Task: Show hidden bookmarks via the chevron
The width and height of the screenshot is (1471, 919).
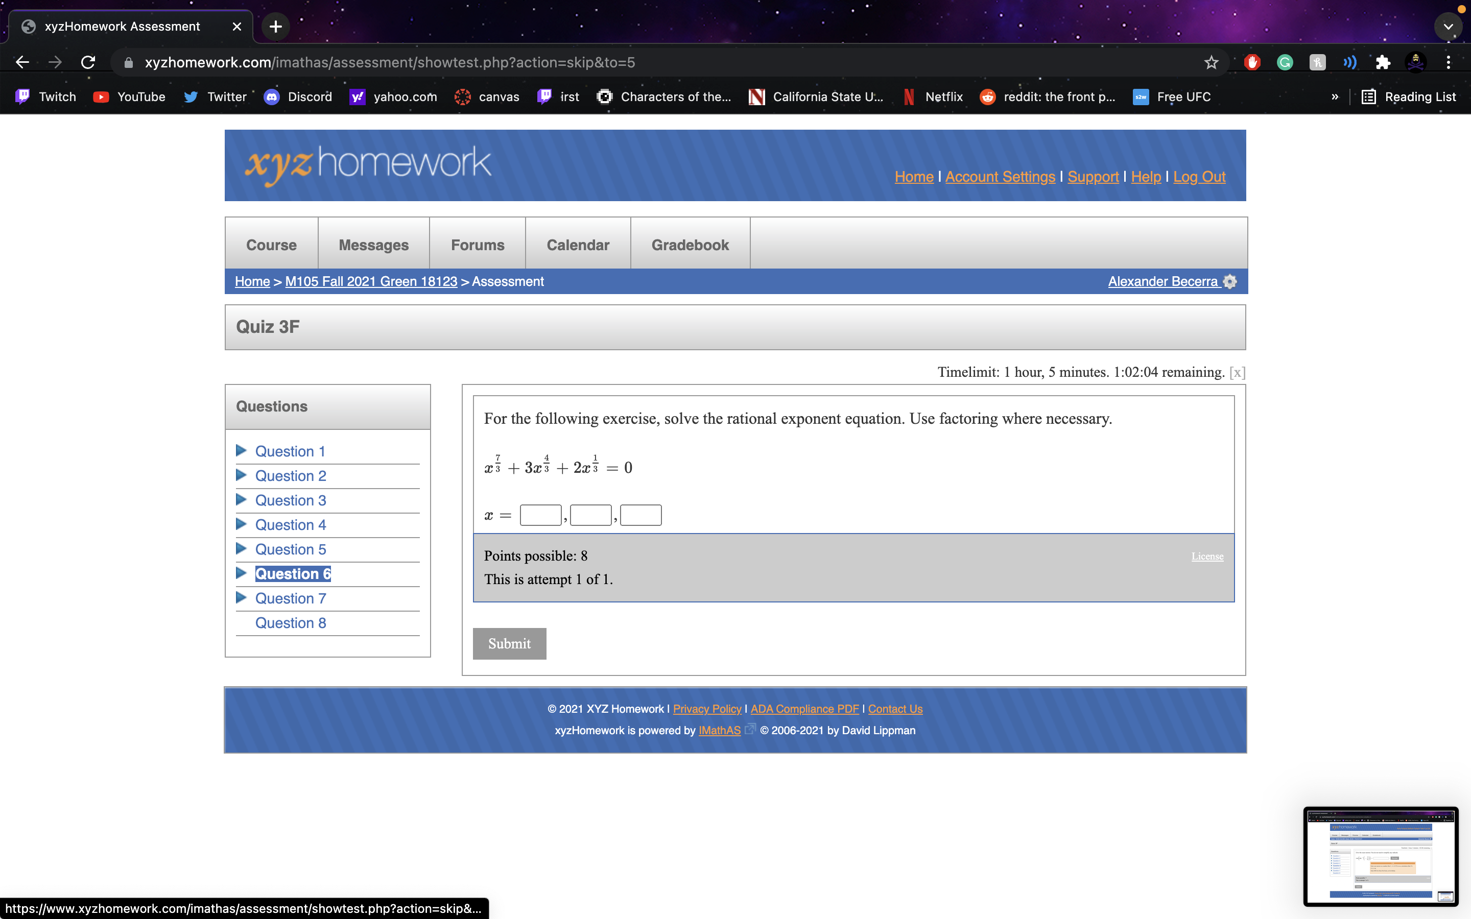Action: pyautogui.click(x=1335, y=96)
